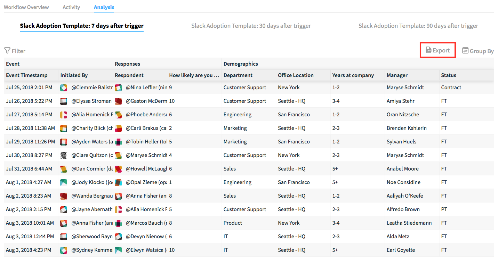Click the Years at company column header
The width and height of the screenshot is (498, 257).
[x=353, y=75]
